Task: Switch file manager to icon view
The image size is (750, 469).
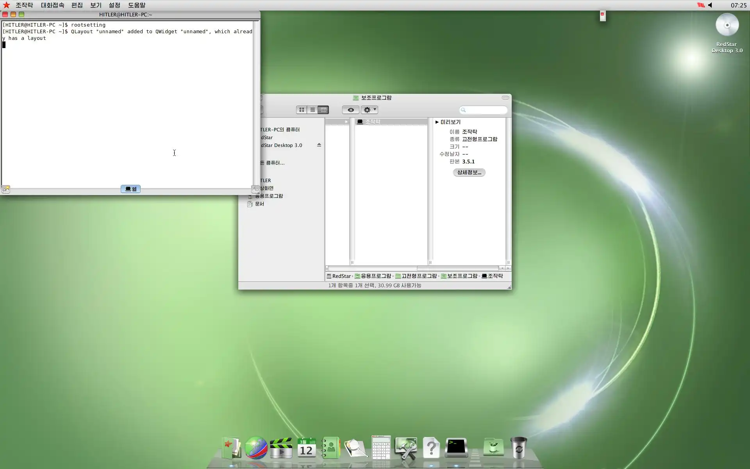Action: (x=302, y=110)
